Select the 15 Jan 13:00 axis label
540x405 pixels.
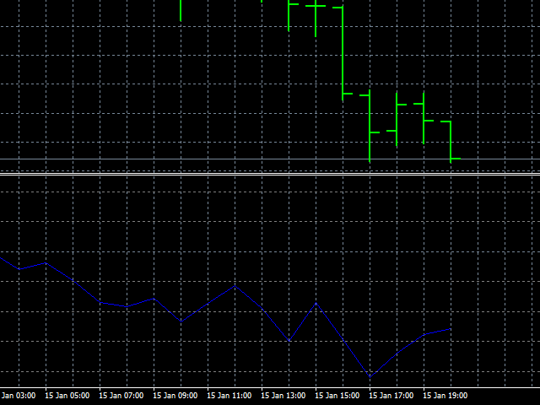tap(283, 395)
